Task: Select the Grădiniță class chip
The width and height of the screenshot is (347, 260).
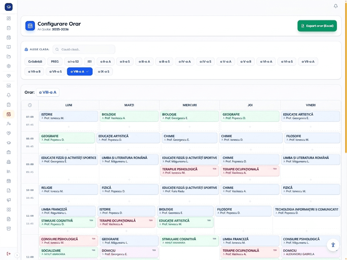Action: (x=35, y=62)
